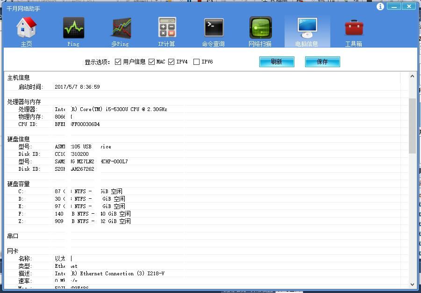
Task: Select the 电脑信息 monitor icon
Action: [307, 29]
